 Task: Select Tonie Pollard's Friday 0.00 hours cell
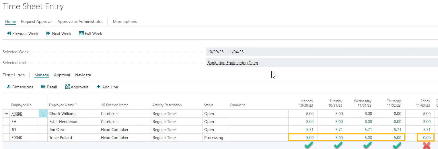click(426, 138)
